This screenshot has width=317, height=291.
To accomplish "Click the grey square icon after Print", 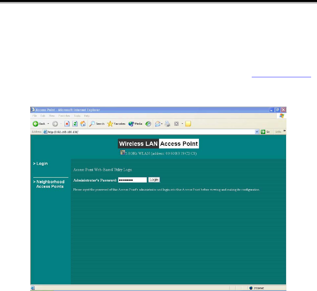I will click(176, 124).
